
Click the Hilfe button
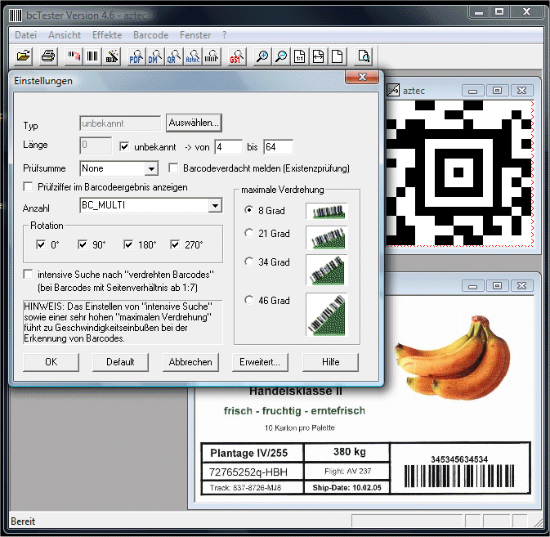(x=330, y=362)
